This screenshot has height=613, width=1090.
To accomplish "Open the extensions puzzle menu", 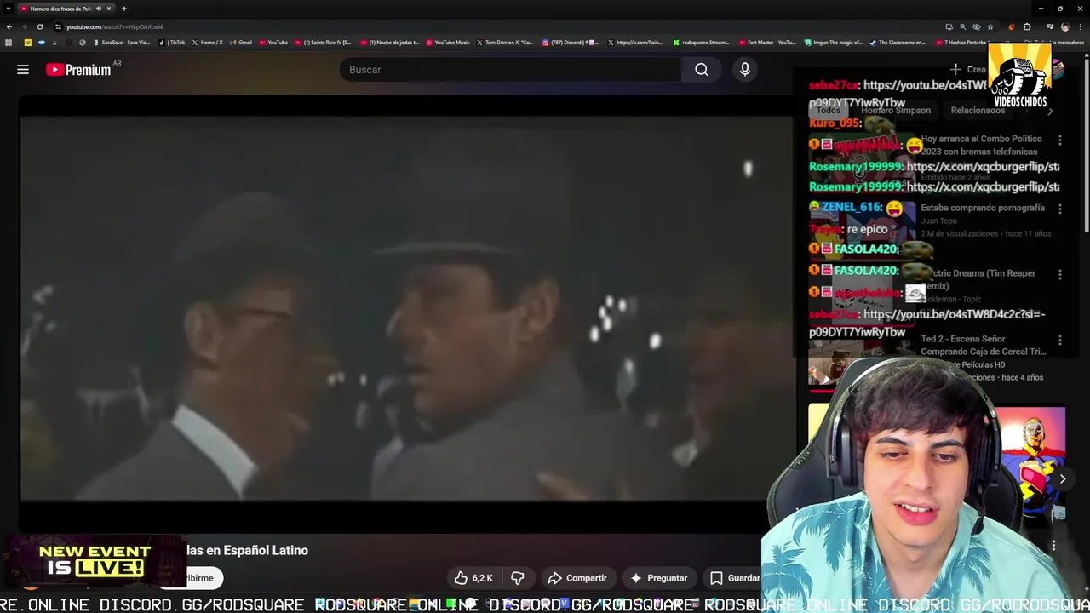I will pos(1027,26).
